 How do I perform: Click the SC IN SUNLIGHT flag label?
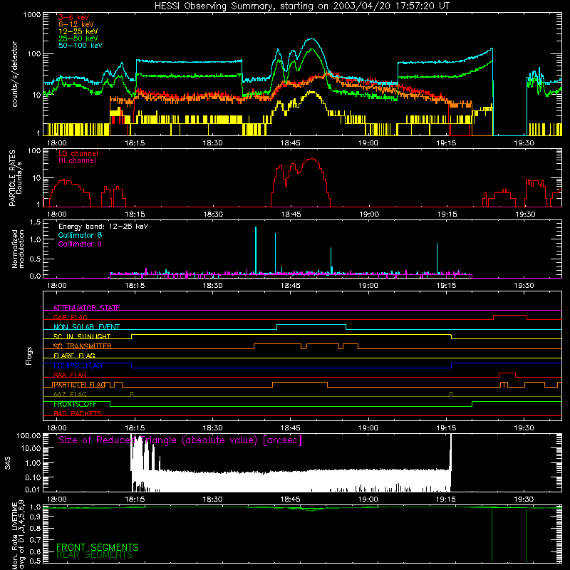click(x=82, y=336)
